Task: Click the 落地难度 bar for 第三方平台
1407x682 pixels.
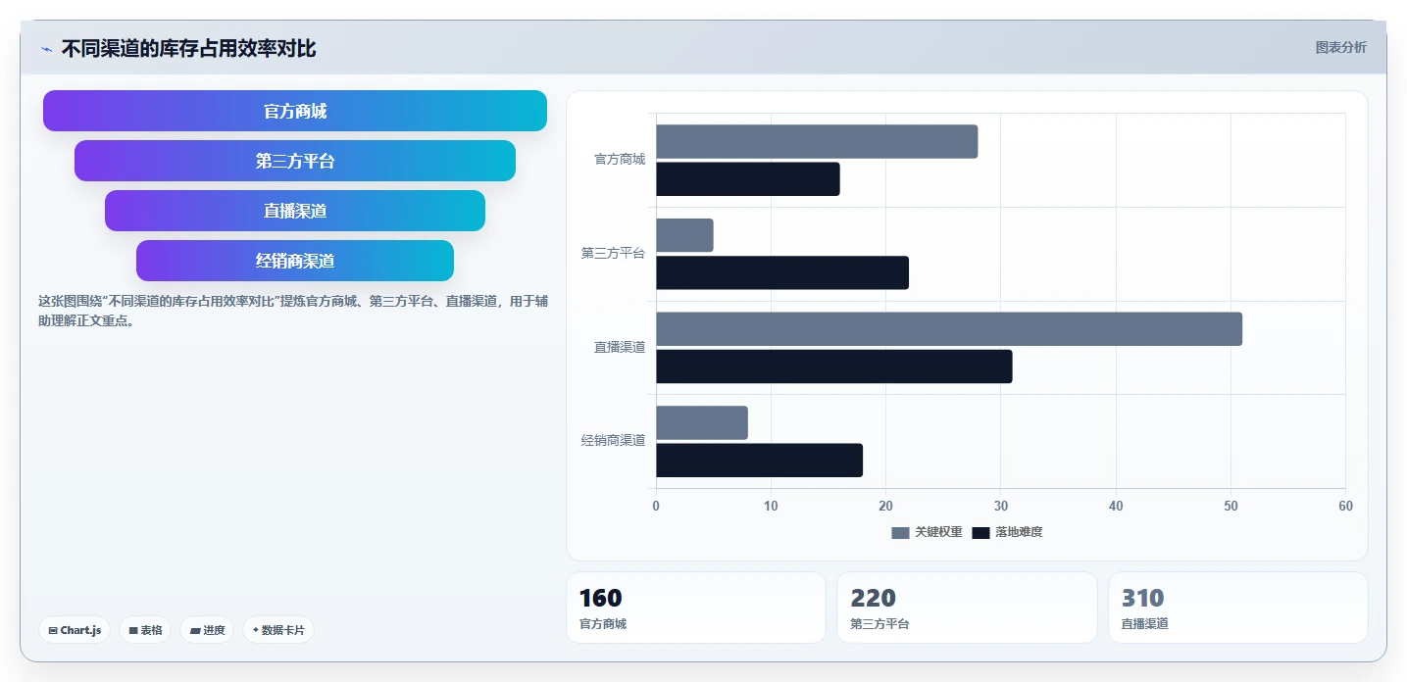Action: (x=782, y=272)
